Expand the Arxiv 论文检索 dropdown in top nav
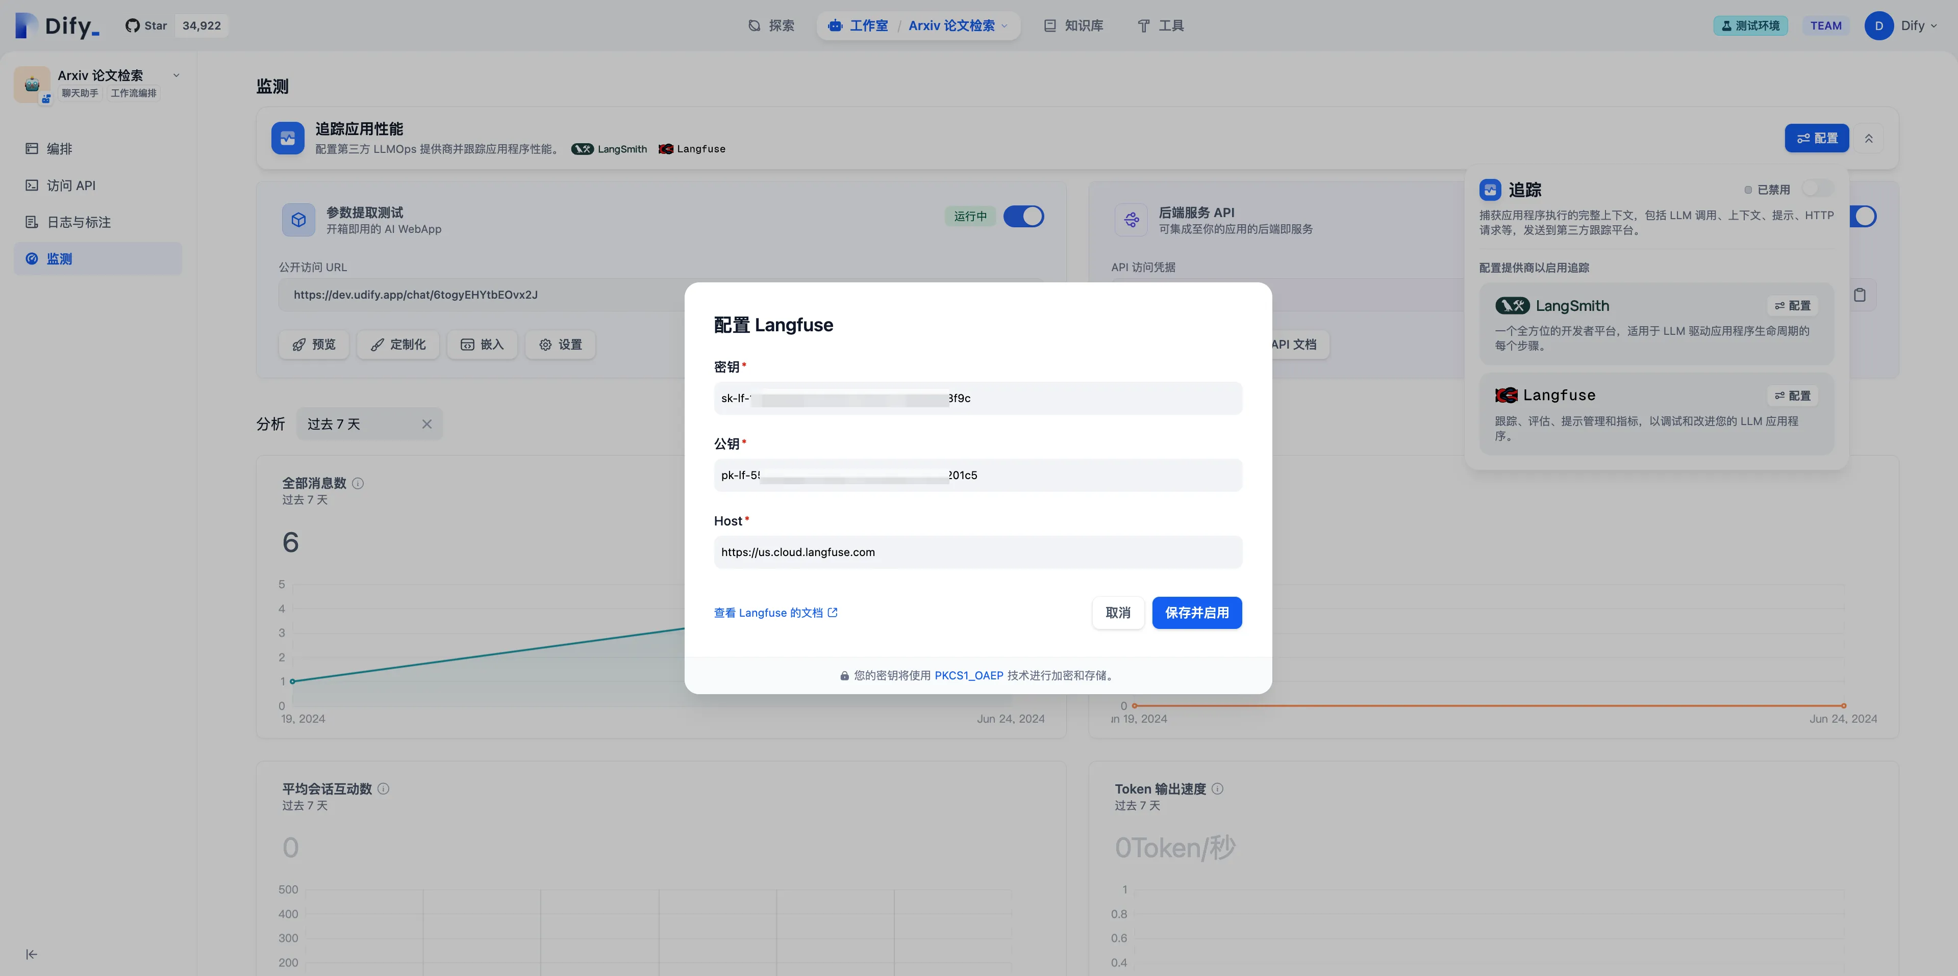Screen dimensions: 1958x976 tap(1004, 26)
